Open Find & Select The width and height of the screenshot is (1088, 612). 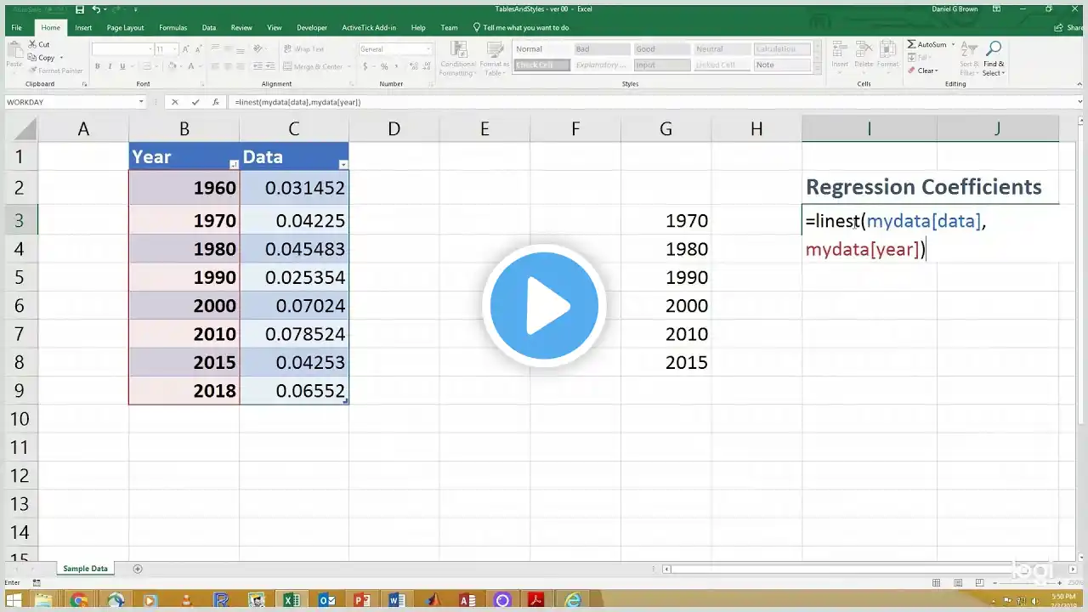click(994, 59)
